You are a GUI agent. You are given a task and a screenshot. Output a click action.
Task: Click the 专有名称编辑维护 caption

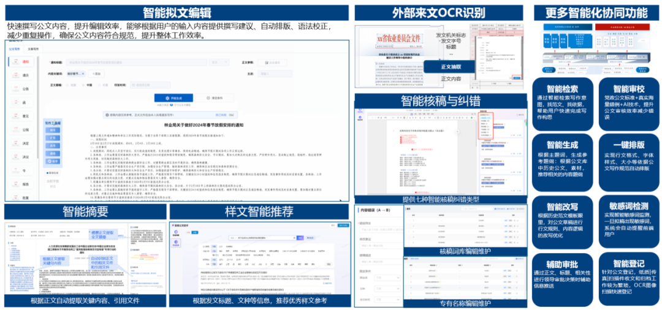(465, 303)
